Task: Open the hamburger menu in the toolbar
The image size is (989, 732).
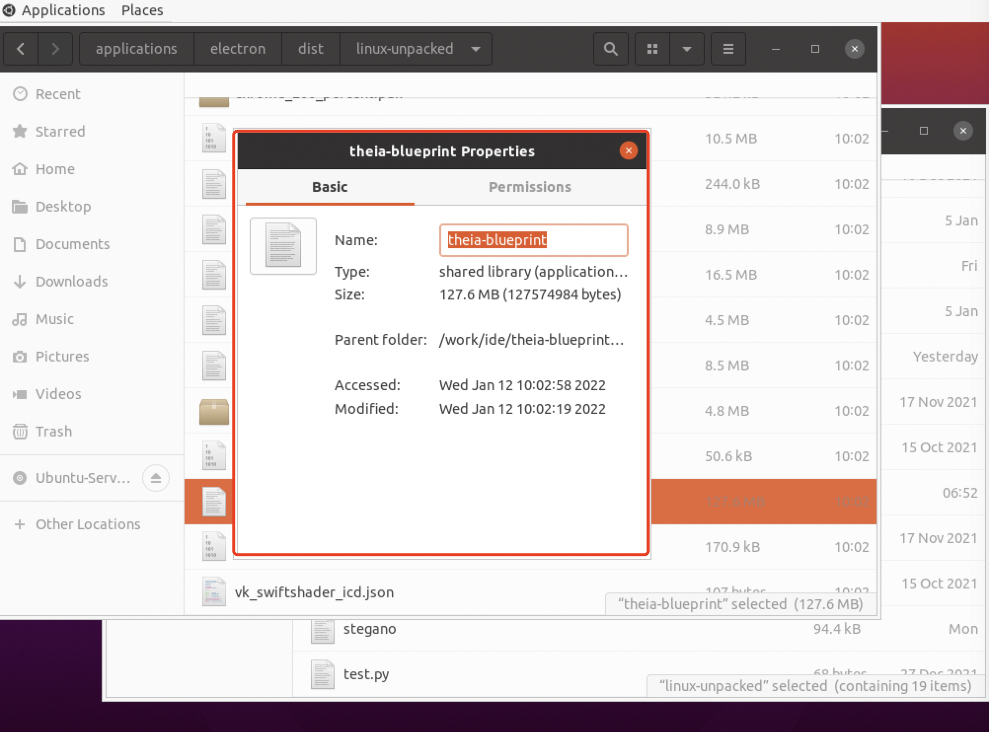Action: point(728,49)
